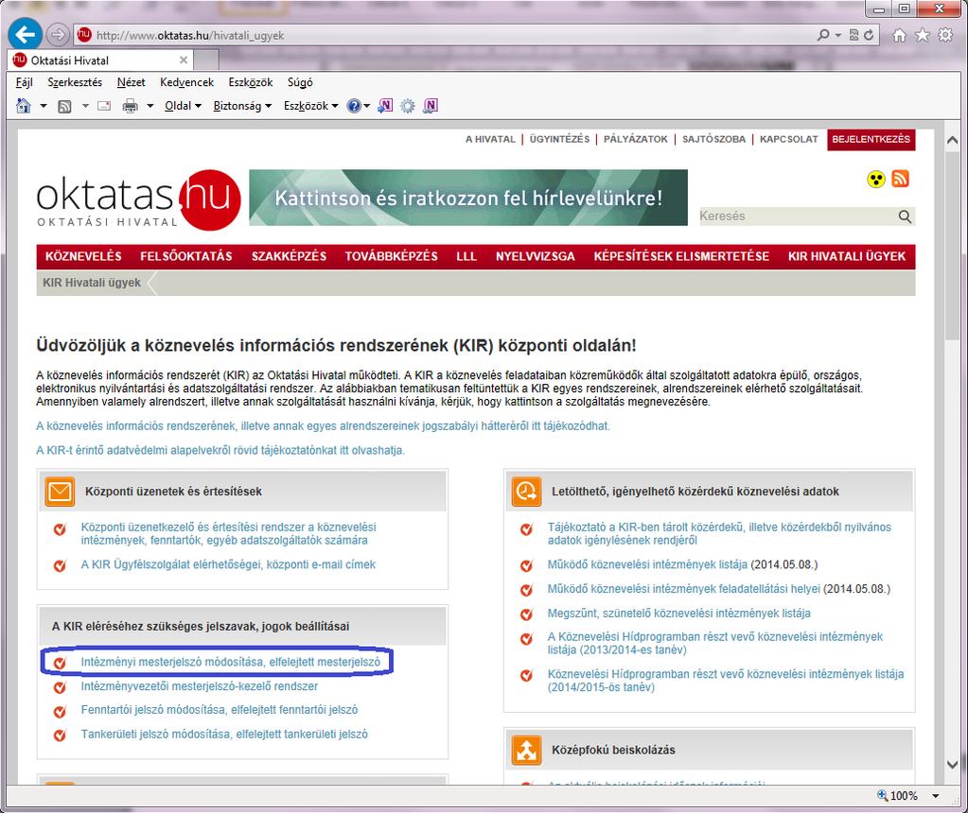Click the Compatibility View icon in the address bar
The height and width of the screenshot is (813, 968).
[854, 35]
